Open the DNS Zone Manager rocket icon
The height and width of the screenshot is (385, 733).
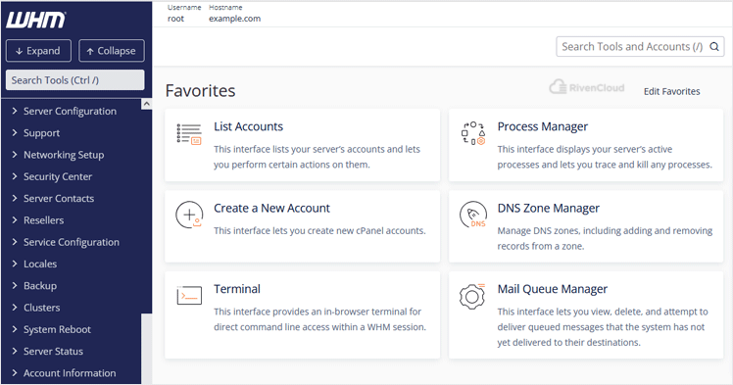[x=473, y=215]
